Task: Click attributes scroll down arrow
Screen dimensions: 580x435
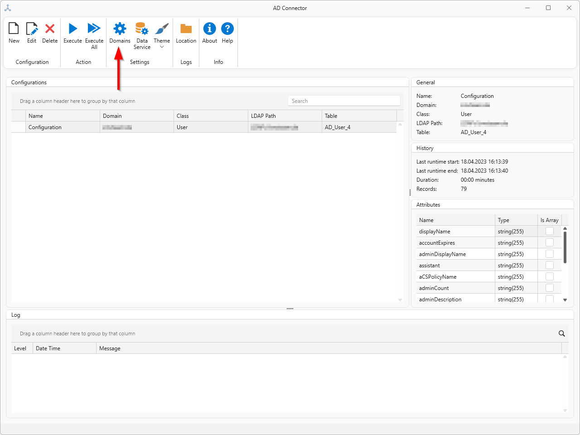Action: click(x=565, y=300)
